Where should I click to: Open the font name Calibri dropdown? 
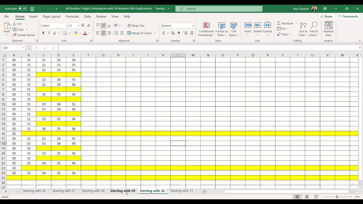[x=66, y=25]
